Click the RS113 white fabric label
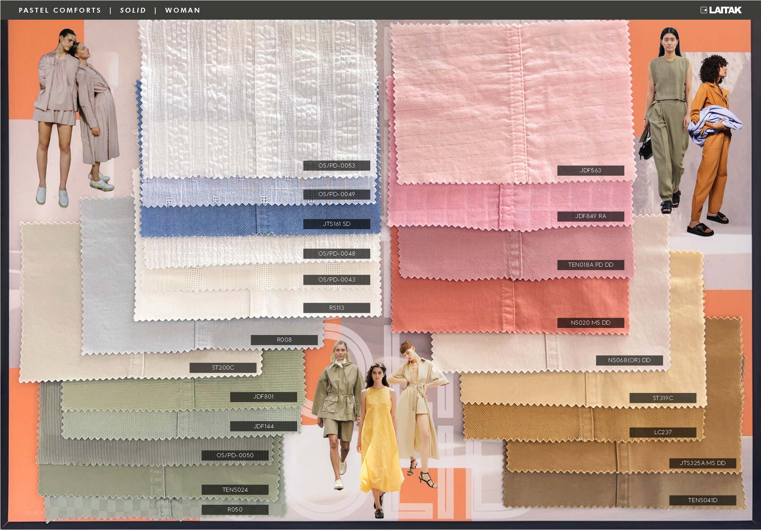The image size is (761, 530). tap(336, 308)
